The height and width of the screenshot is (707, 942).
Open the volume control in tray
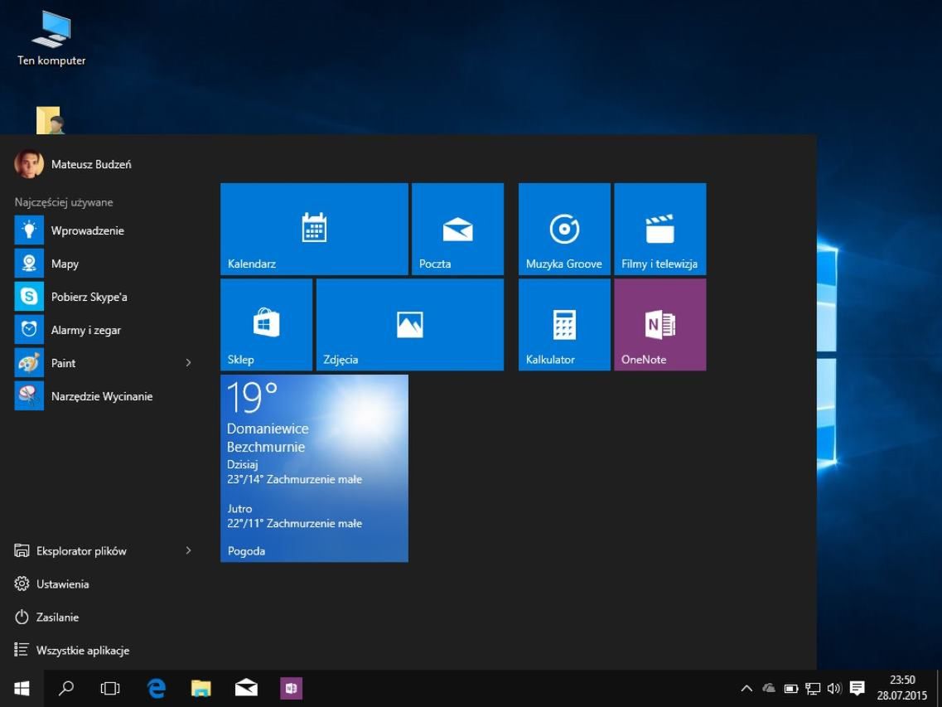point(833,689)
